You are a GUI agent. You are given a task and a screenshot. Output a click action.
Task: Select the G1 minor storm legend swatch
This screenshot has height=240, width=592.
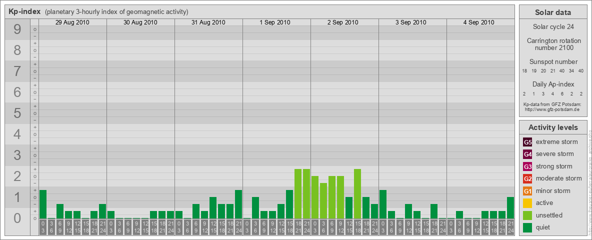click(527, 191)
